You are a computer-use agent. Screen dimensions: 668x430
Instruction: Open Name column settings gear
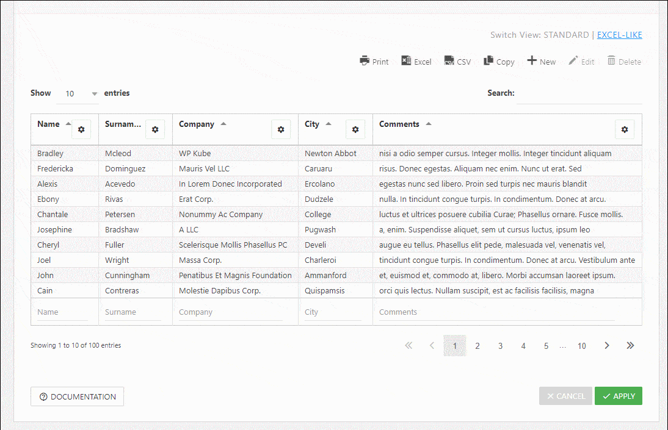(x=81, y=129)
